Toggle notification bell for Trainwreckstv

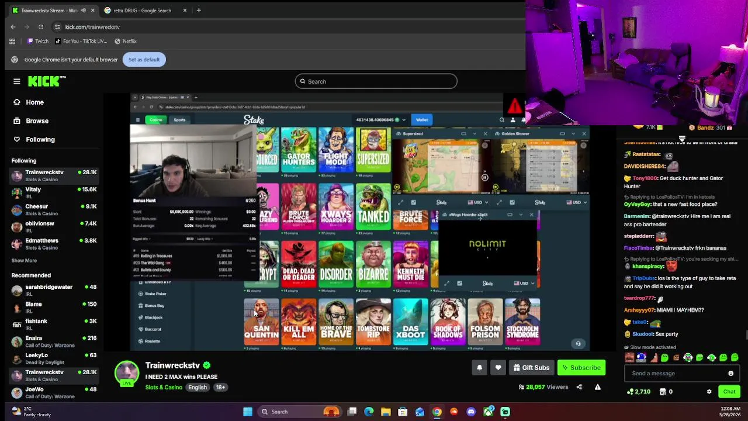click(479, 368)
